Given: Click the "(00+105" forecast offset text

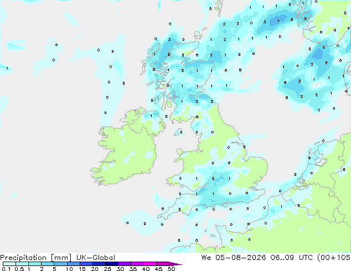Looking at the screenshot, I should pyautogui.click(x=334, y=258).
